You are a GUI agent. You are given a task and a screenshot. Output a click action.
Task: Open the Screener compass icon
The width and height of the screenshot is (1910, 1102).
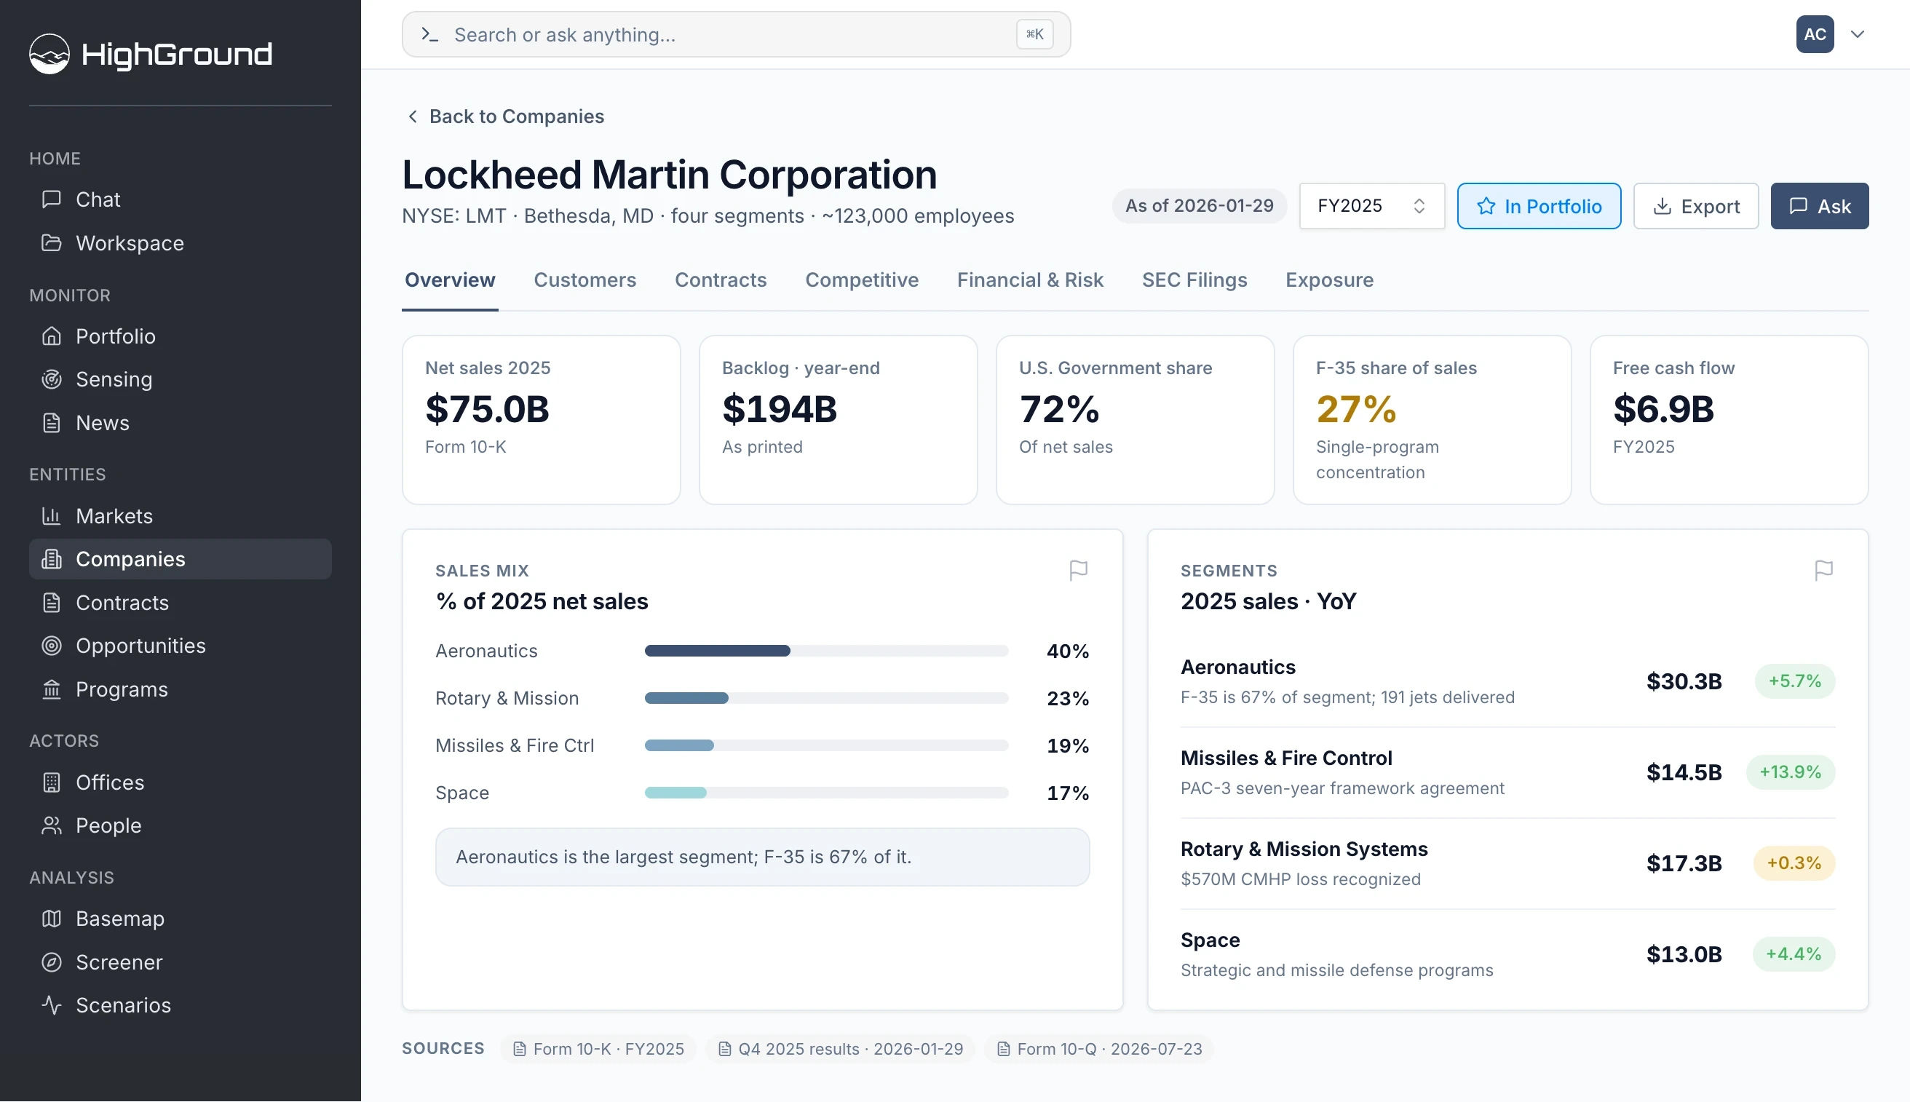point(52,962)
